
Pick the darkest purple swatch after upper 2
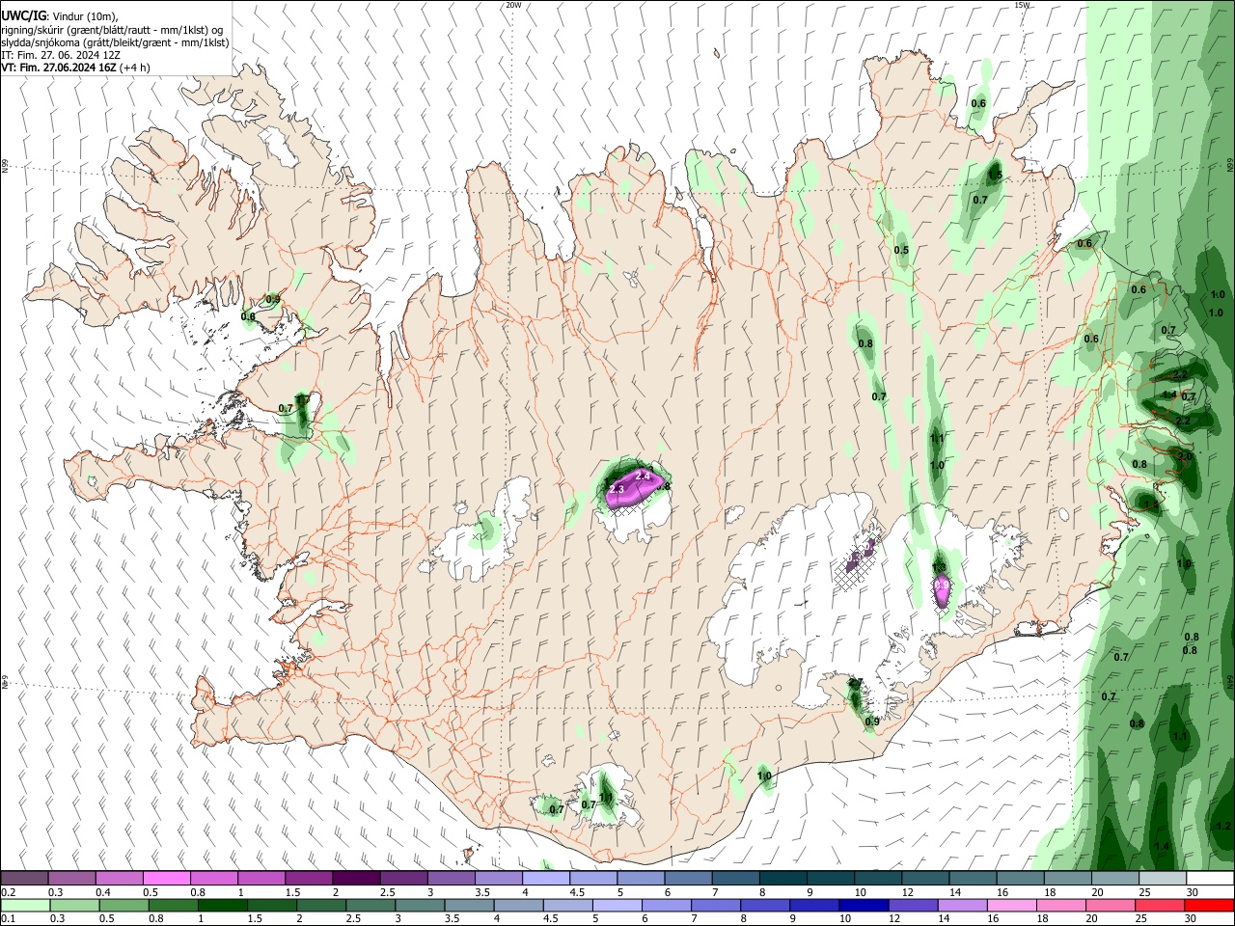coord(356,878)
